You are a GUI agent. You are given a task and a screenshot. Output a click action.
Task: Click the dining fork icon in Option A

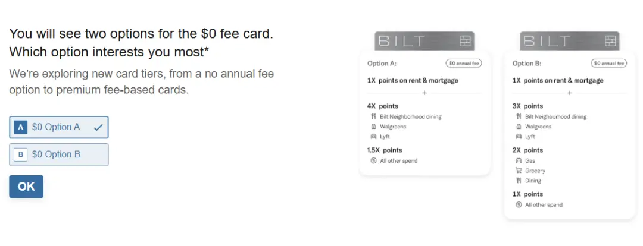point(373,117)
